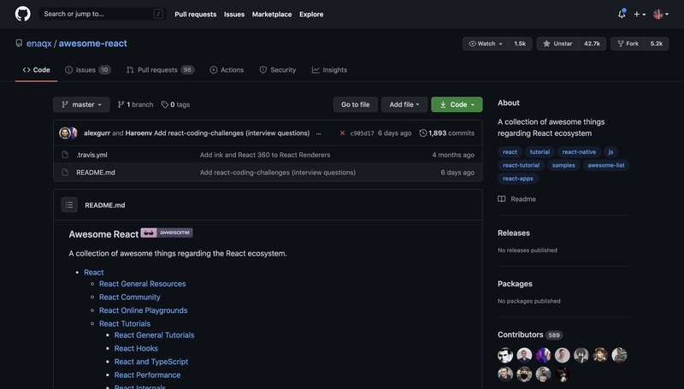Open watchers count 1.5k
Image resolution: width=684 pixels, height=389 pixels.
(520, 44)
